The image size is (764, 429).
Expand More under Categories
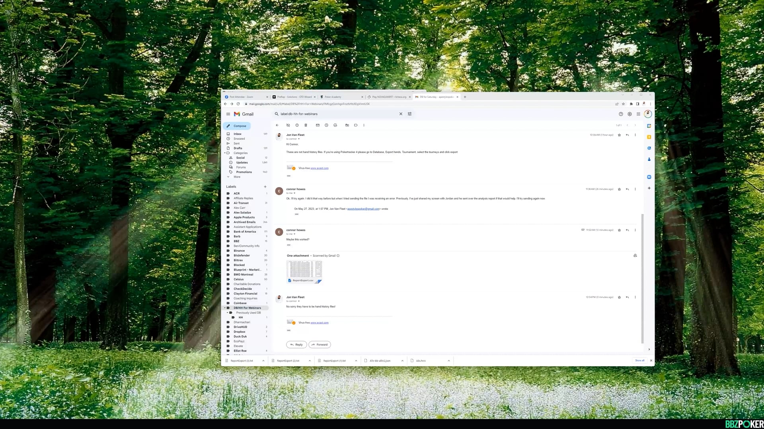pyautogui.click(x=237, y=177)
